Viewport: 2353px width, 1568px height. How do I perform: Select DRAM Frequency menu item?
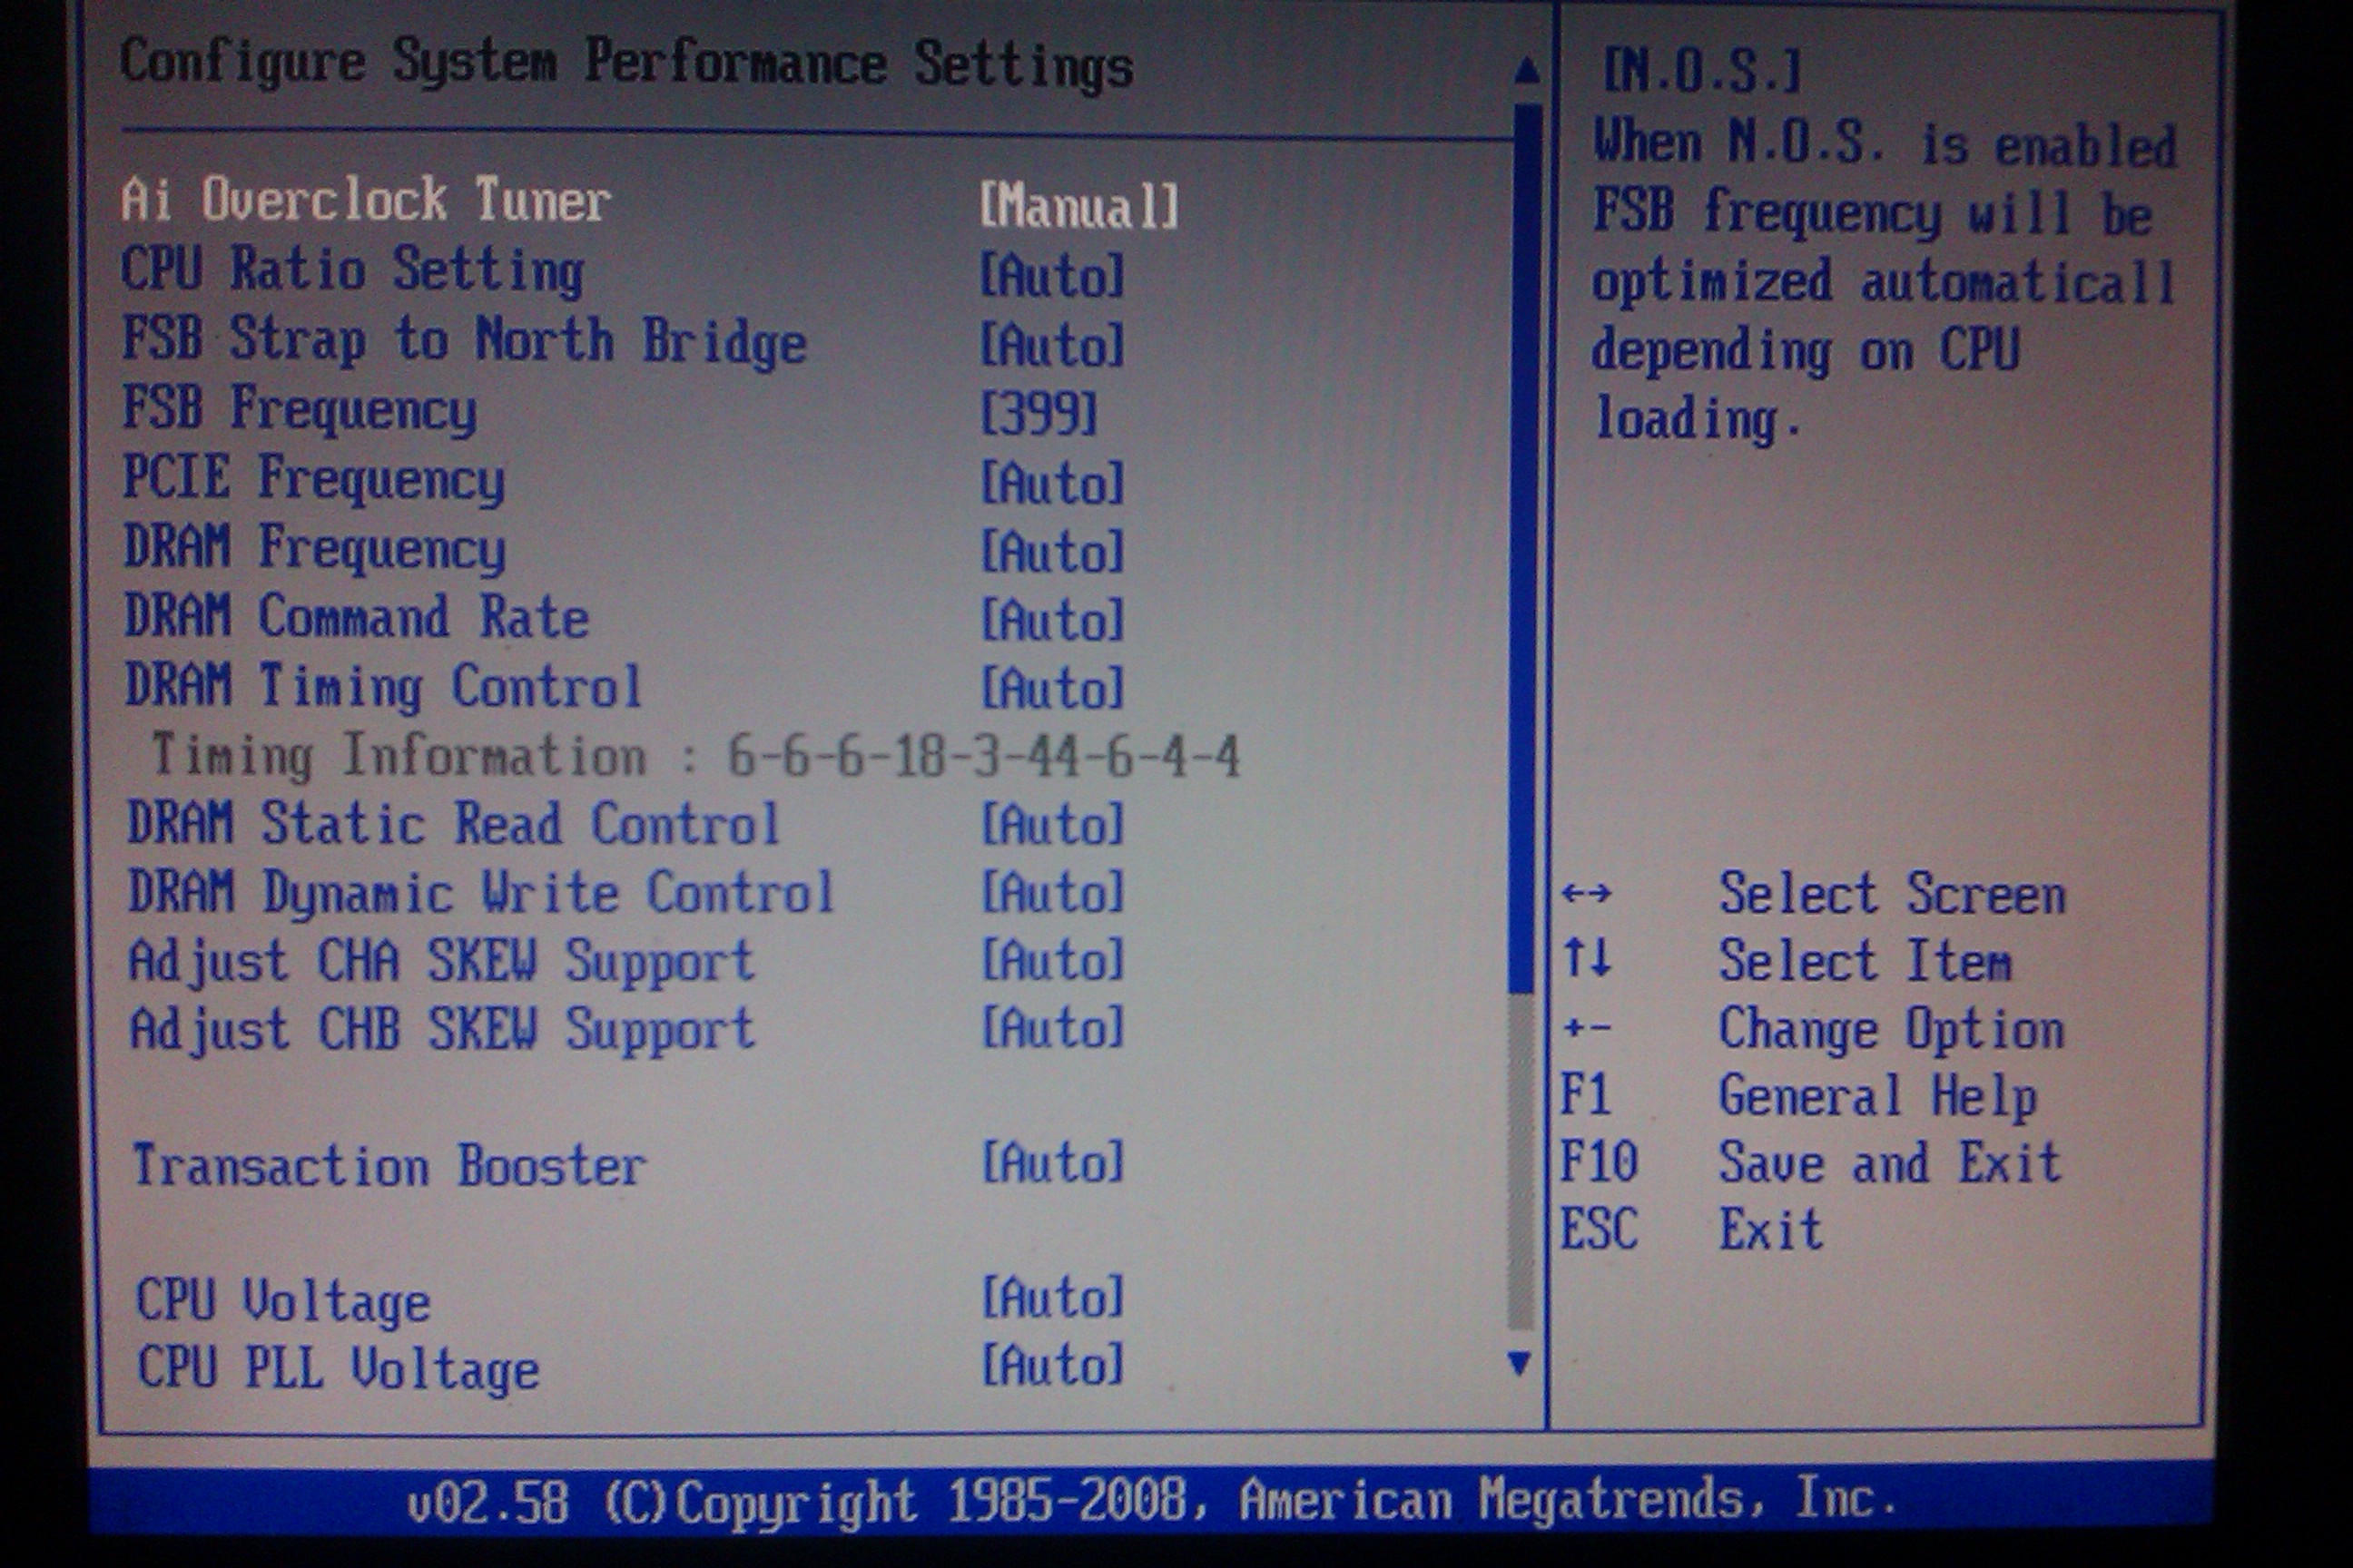[x=314, y=548]
